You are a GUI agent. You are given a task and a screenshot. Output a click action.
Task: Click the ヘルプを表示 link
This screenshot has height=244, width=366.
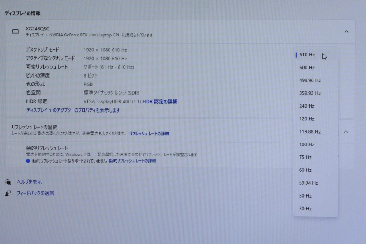pos(29,182)
